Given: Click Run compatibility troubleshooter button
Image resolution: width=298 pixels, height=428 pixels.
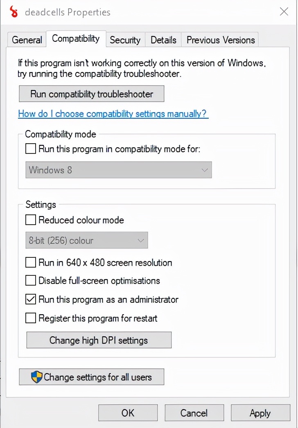Looking at the screenshot, I should [92, 94].
